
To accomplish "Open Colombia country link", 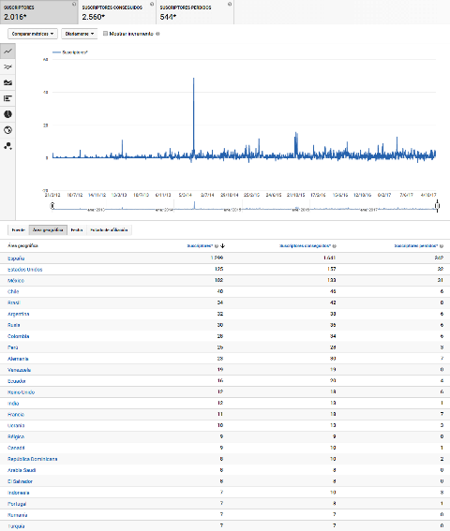I will [19, 336].
